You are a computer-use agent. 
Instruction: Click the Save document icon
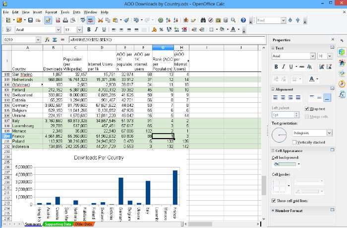coord(30,20)
